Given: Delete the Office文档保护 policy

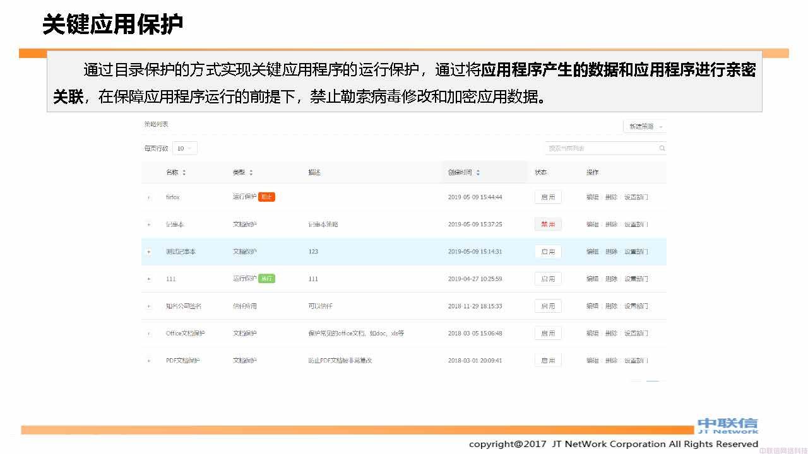Looking at the screenshot, I should 611,333.
